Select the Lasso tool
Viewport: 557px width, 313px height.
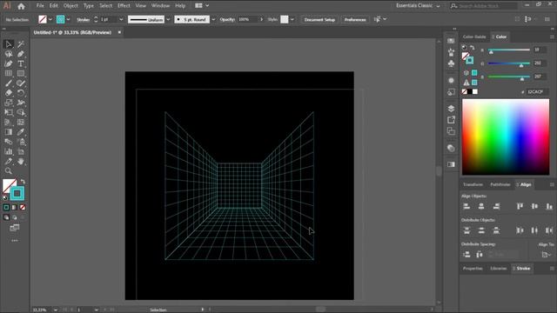pyautogui.click(x=9, y=54)
